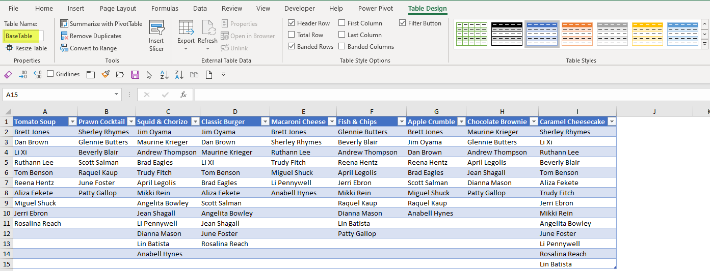
Task: Click the purple eraser Clear icon
Action: [x=8, y=75]
